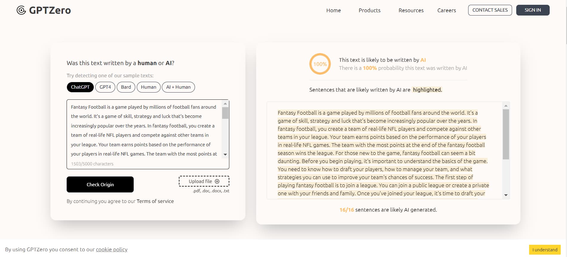
Task: Click the 100% probability circle indicator
Action: pos(320,64)
